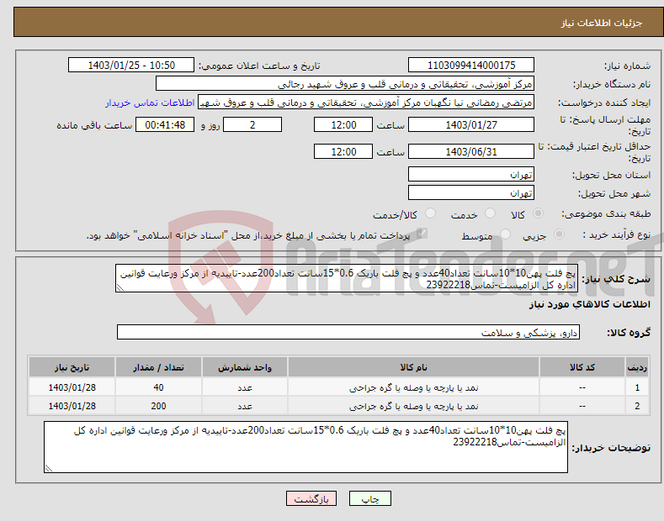The image size is (664, 521).
Task: Click the remaining days field showing 2
Action: (x=252, y=124)
